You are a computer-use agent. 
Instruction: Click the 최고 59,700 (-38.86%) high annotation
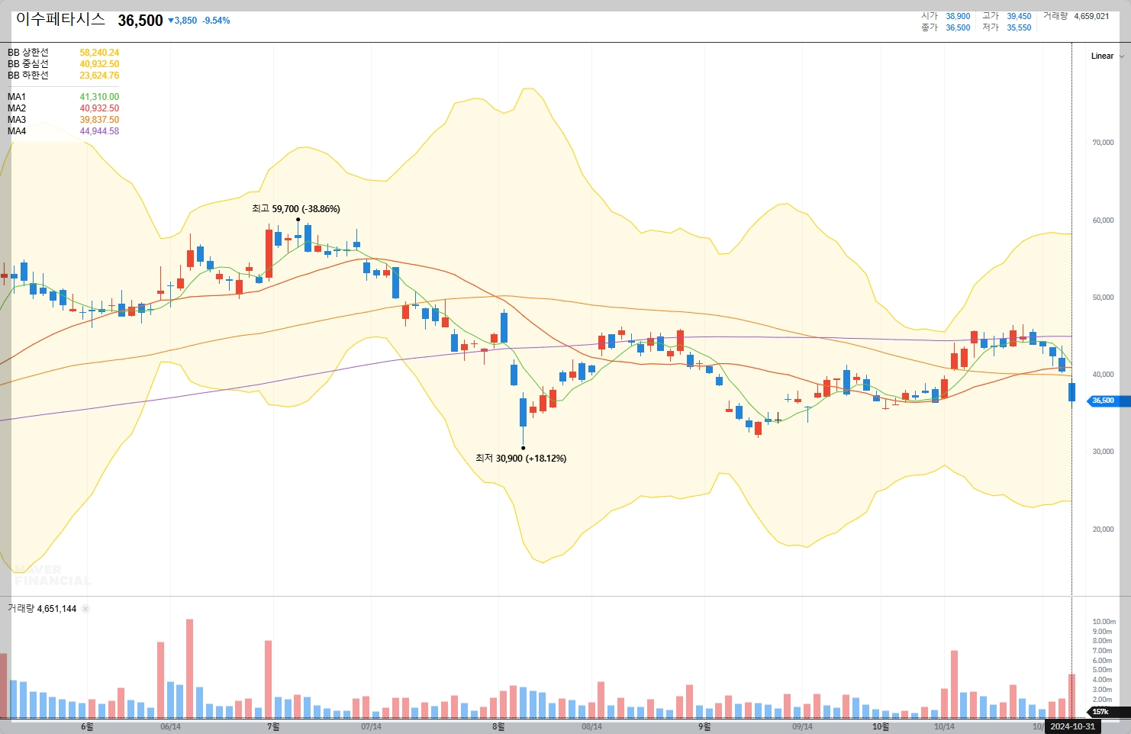(296, 209)
